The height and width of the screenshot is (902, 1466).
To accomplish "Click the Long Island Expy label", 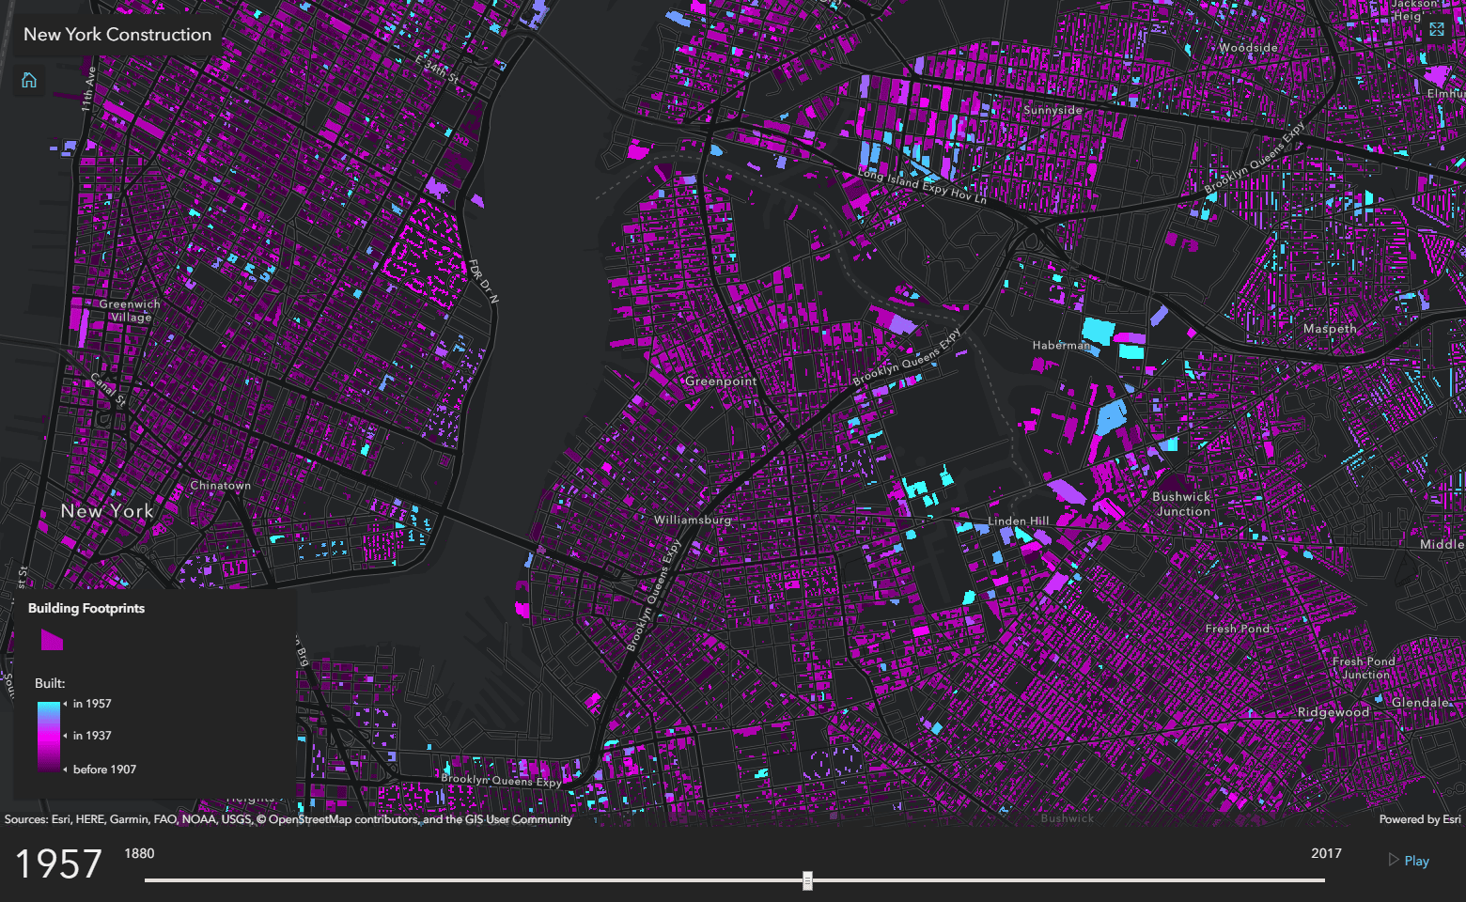I will coord(922,185).
